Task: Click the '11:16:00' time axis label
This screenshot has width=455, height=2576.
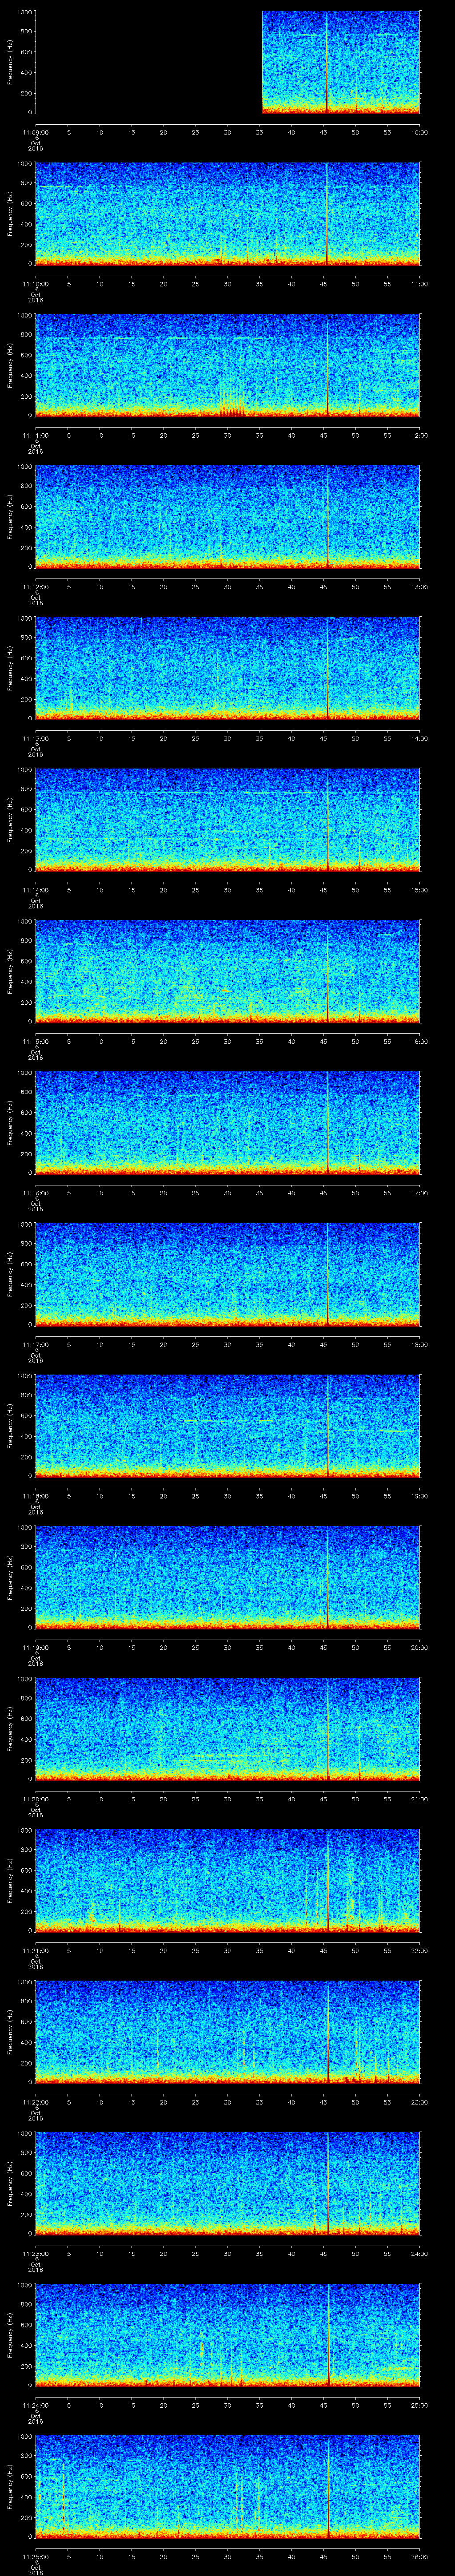Action: (x=36, y=1193)
